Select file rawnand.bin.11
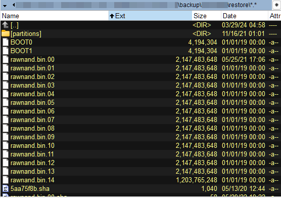This screenshot has width=281, height=198. click(x=32, y=154)
